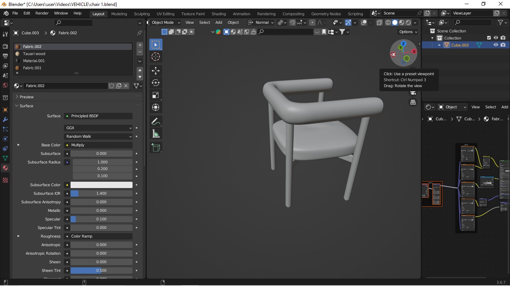The height and width of the screenshot is (286, 510).
Task: Open the GGX distribution dropdown
Action: (x=98, y=128)
